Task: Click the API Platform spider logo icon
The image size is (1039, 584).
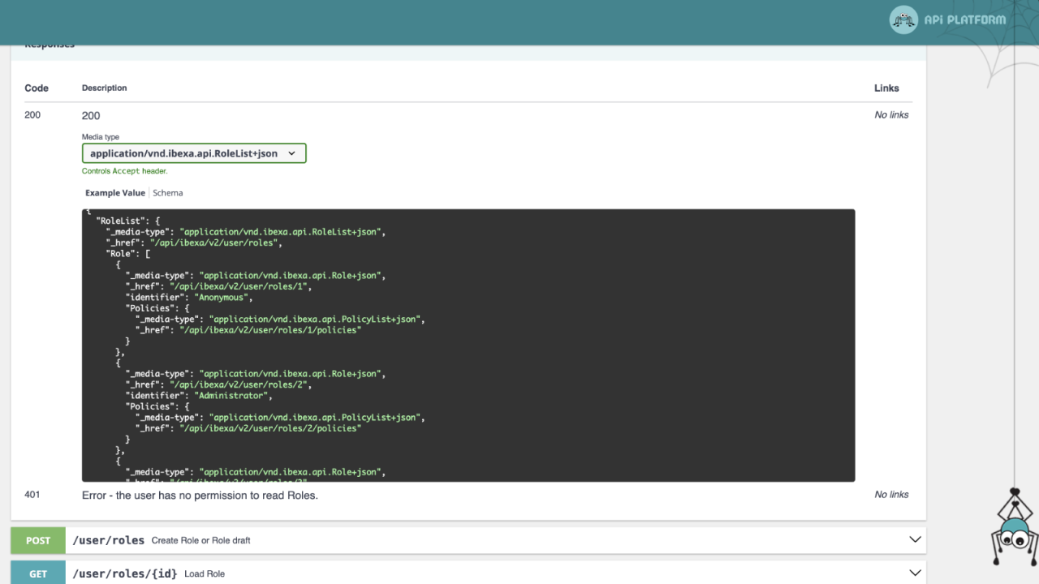Action: point(903,20)
